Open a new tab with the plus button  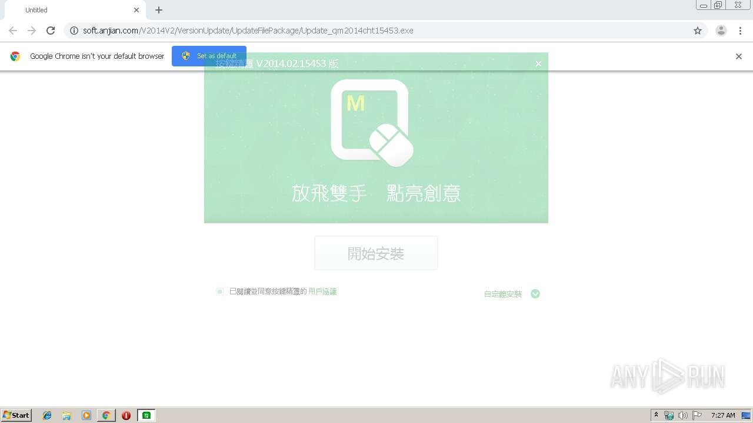tap(159, 10)
